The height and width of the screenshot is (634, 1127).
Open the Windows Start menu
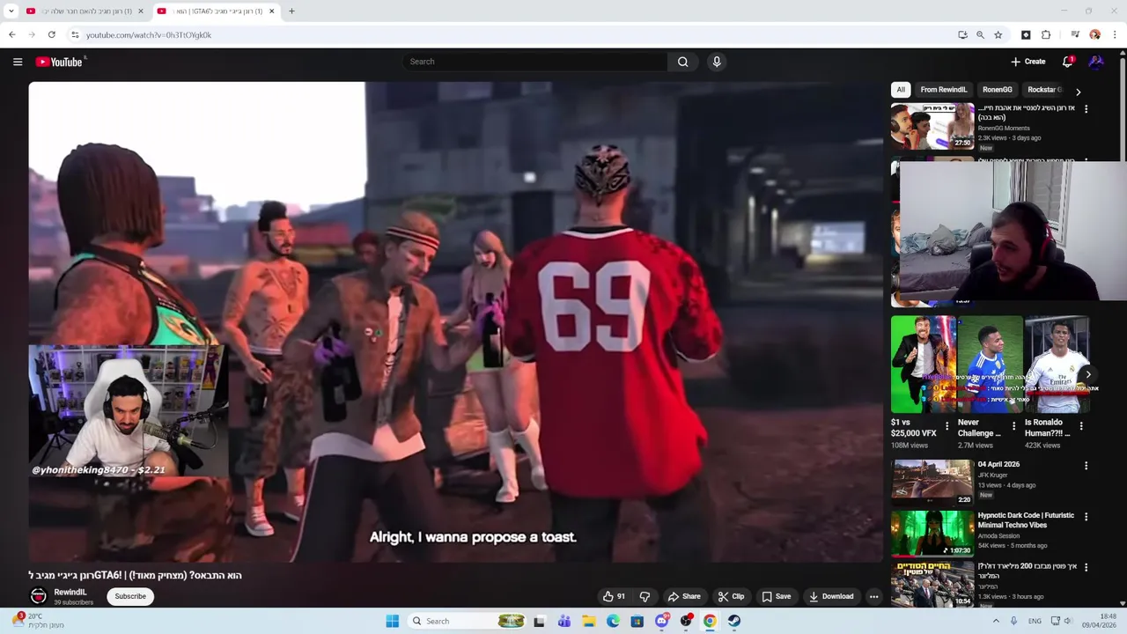click(392, 621)
